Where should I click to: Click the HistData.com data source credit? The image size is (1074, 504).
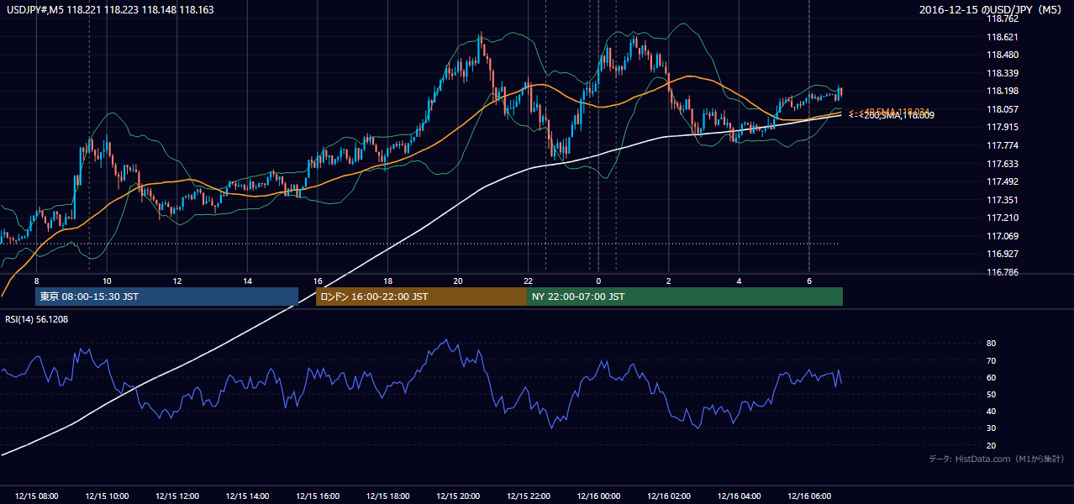click(997, 459)
